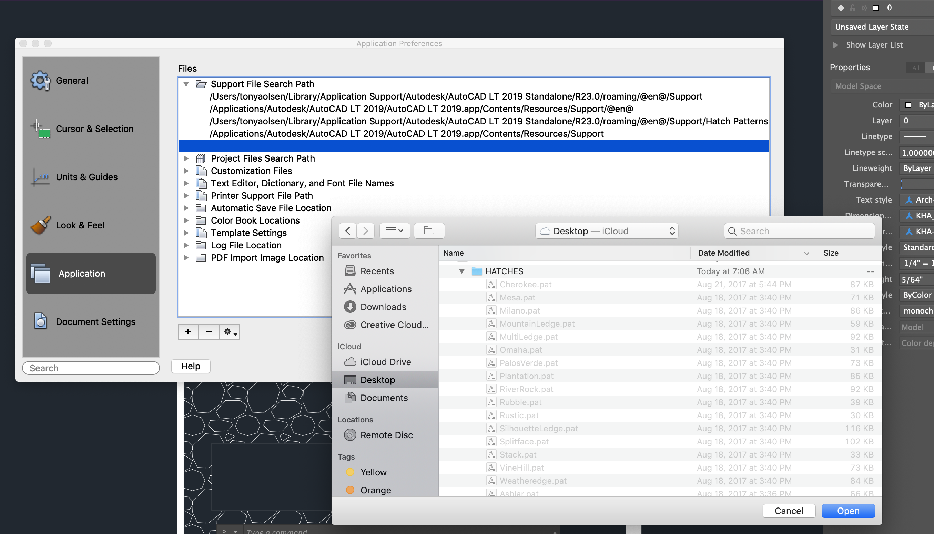This screenshot has width=934, height=534.
Task: Select Look & Feel brush icon
Action: (x=40, y=225)
